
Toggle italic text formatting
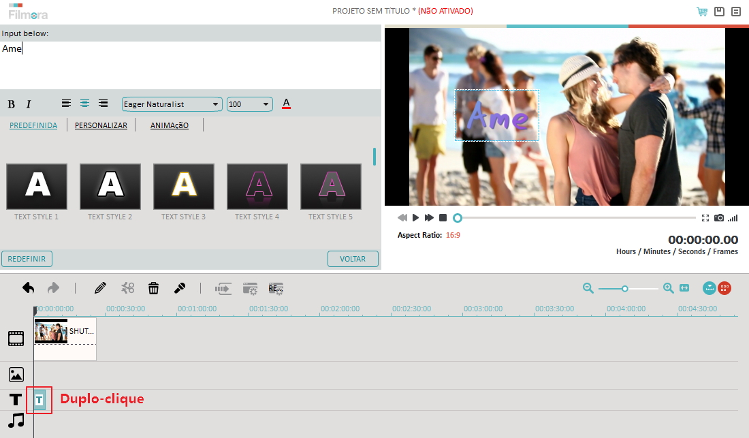click(x=28, y=104)
